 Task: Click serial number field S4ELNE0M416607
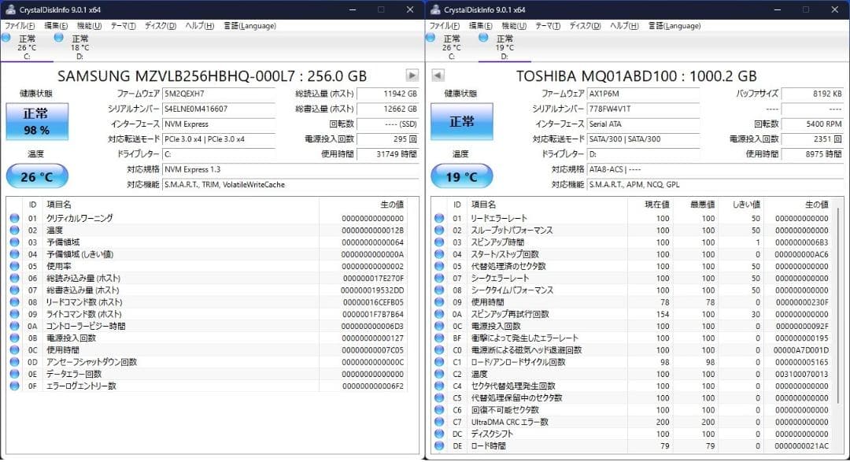tap(219, 109)
